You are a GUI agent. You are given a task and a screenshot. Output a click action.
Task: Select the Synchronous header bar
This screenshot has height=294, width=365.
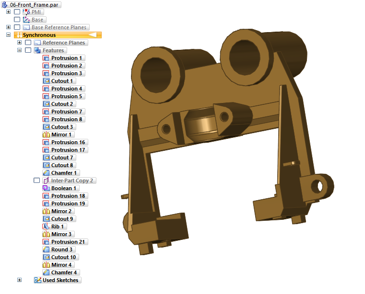tap(58, 35)
